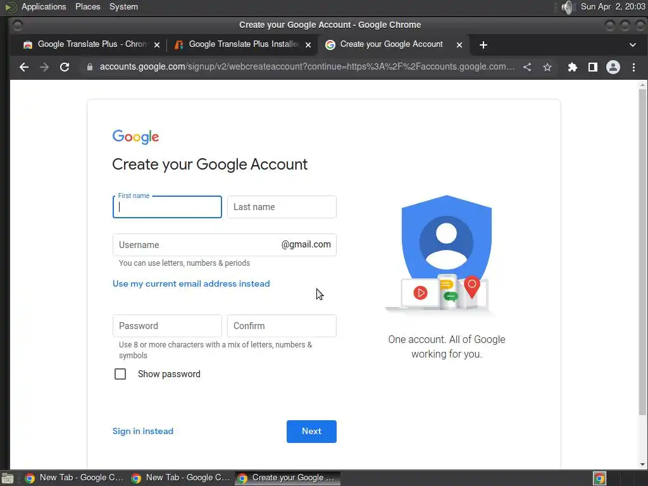Open the Places menu

coord(87,7)
